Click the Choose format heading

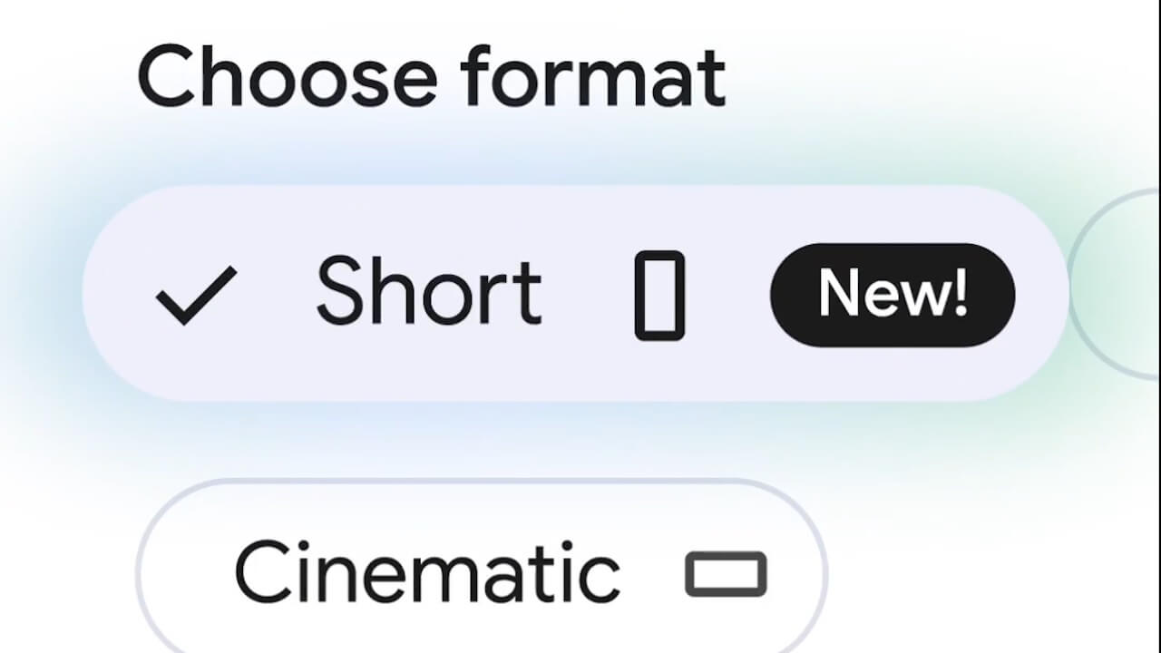click(x=432, y=76)
